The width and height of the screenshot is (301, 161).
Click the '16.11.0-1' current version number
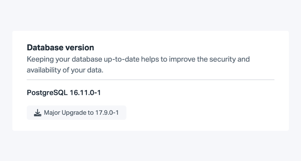85,93
